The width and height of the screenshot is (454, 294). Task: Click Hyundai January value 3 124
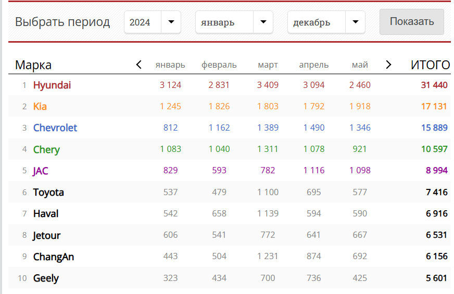170,85
